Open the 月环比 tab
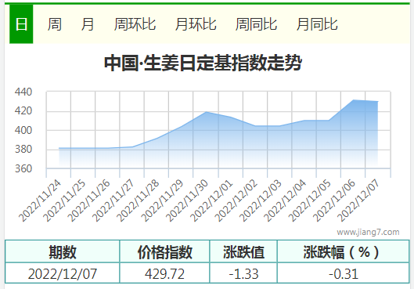Image resolution: width=414 pixels, height=289 pixels. pos(196,24)
